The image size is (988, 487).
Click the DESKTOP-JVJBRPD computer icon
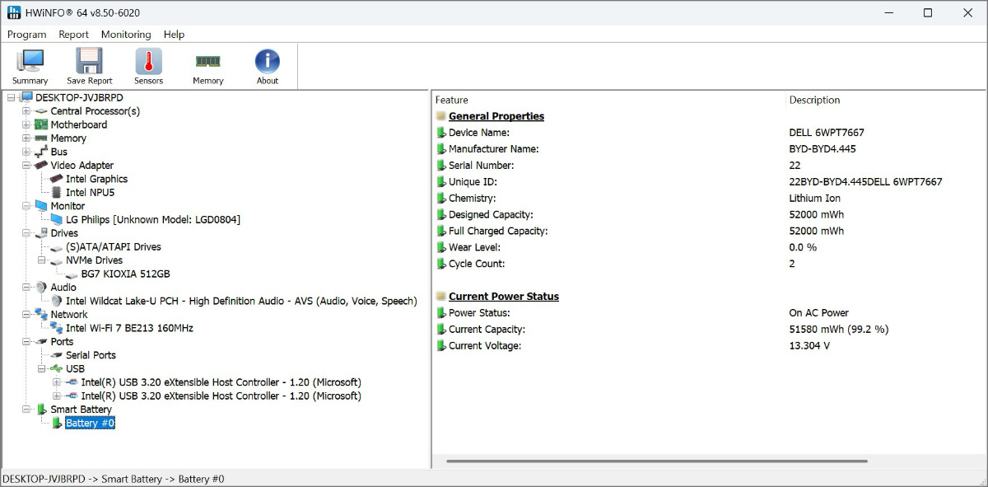tap(26, 97)
